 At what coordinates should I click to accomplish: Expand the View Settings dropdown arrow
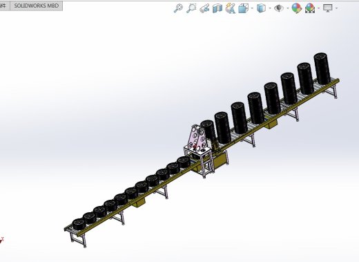pos(336,8)
